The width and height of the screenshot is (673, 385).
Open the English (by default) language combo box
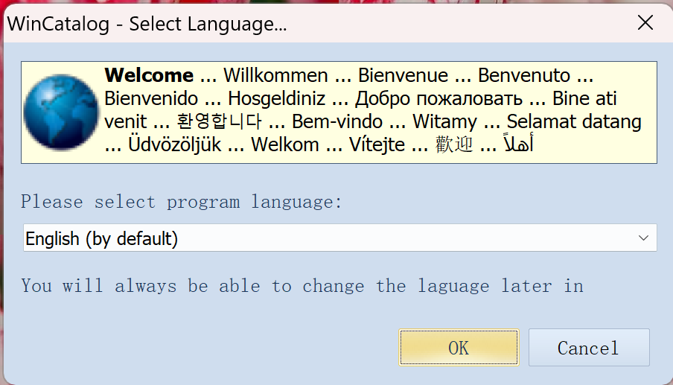(x=339, y=238)
